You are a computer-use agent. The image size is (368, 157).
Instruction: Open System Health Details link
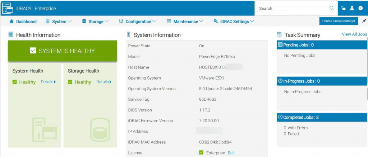49,82
